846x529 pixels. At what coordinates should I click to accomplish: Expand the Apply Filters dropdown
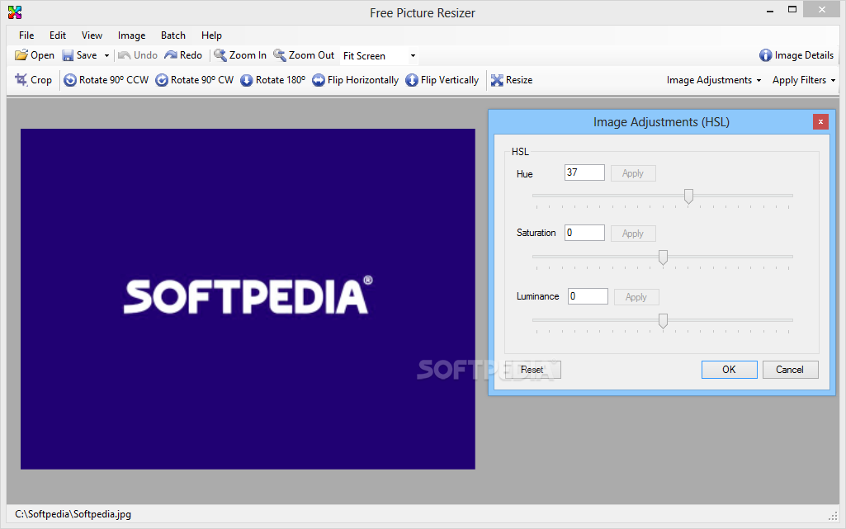[x=804, y=80]
